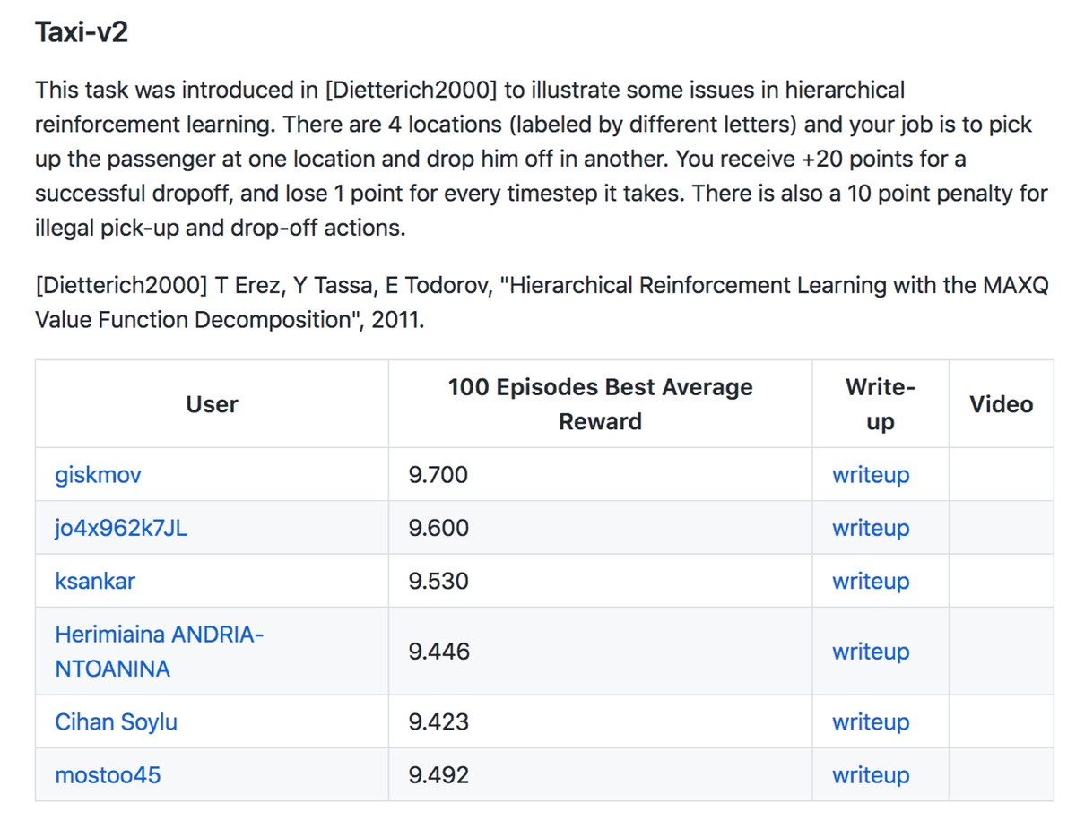The height and width of the screenshot is (829, 1076).
Task: Open Cihan Soylu user link
Action: [x=117, y=721]
